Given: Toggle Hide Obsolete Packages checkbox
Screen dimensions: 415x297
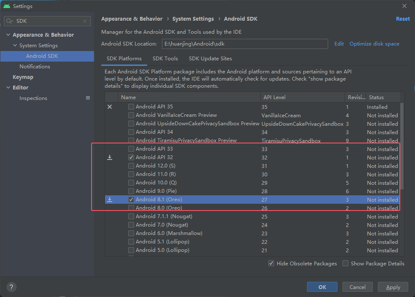Looking at the screenshot, I should point(271,263).
